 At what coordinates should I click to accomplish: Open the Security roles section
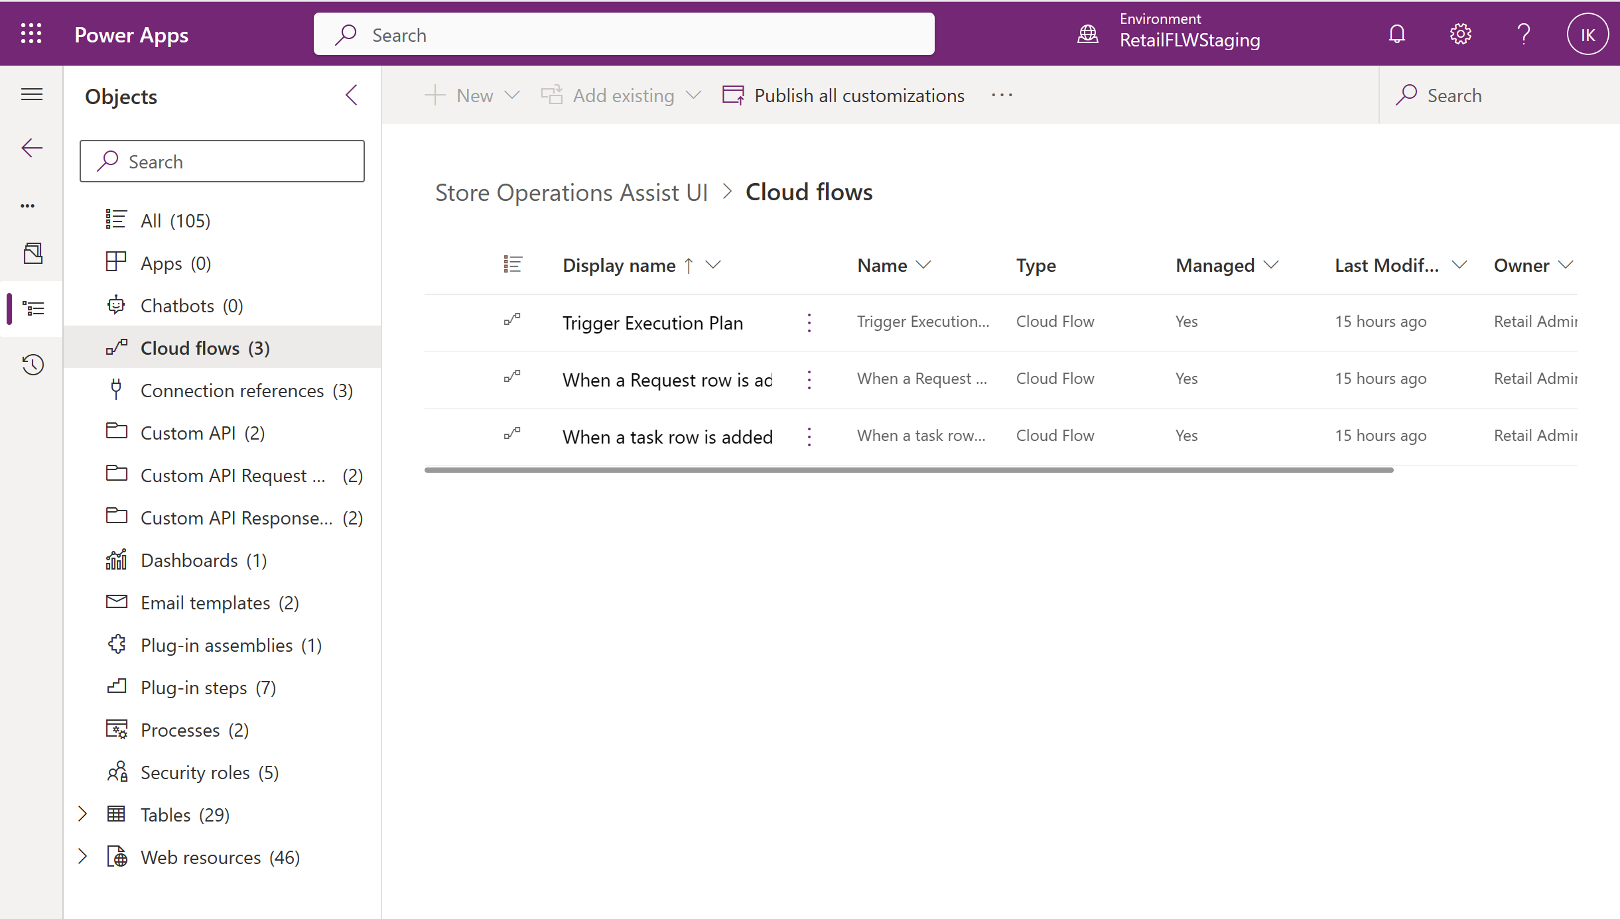pyautogui.click(x=210, y=772)
